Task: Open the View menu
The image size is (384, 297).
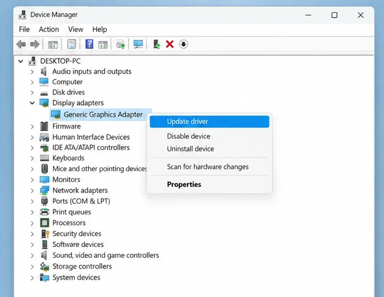Action: 76,29
